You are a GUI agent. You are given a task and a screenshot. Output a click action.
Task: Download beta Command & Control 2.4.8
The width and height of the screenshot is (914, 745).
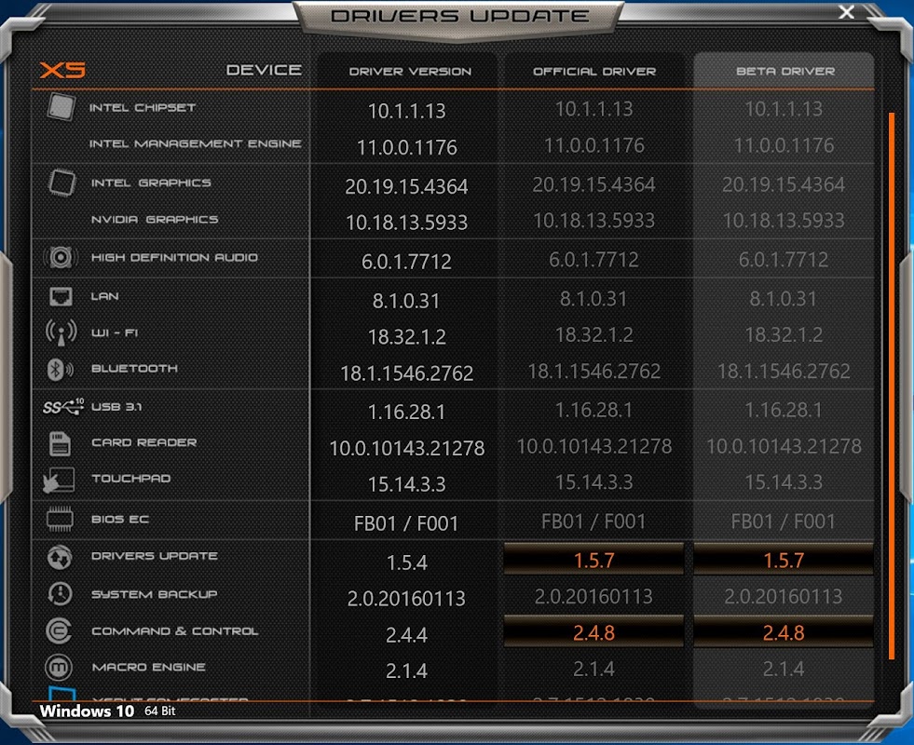(784, 632)
